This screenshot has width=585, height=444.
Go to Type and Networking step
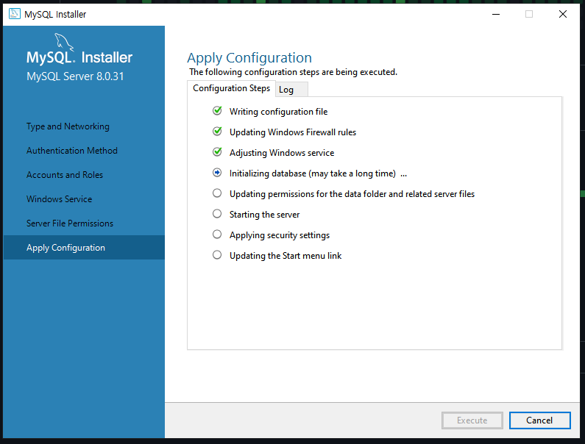tap(68, 126)
